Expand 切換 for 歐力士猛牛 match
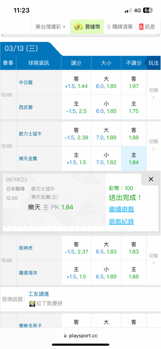The width and height of the screenshot is (161, 349). [x=153, y=145]
